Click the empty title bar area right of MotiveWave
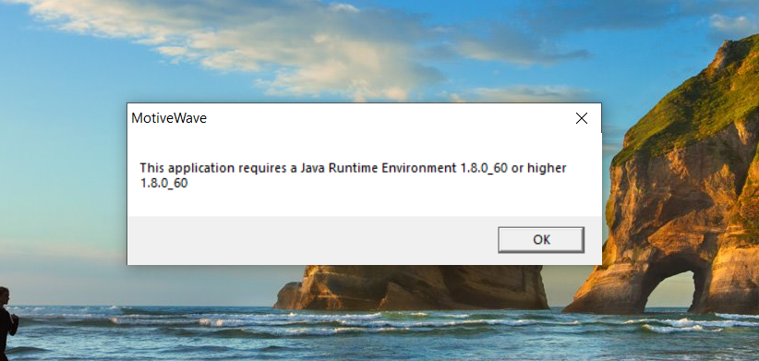This screenshot has width=759, height=361. (x=387, y=118)
